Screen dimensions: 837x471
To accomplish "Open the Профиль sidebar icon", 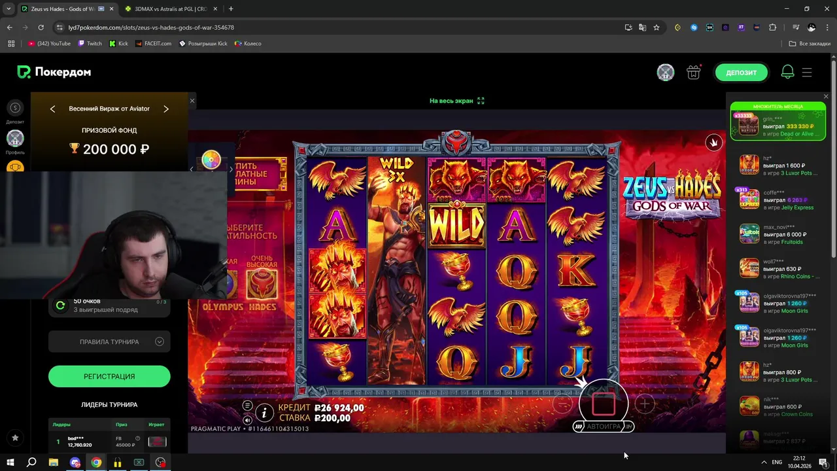I will pyautogui.click(x=15, y=142).
